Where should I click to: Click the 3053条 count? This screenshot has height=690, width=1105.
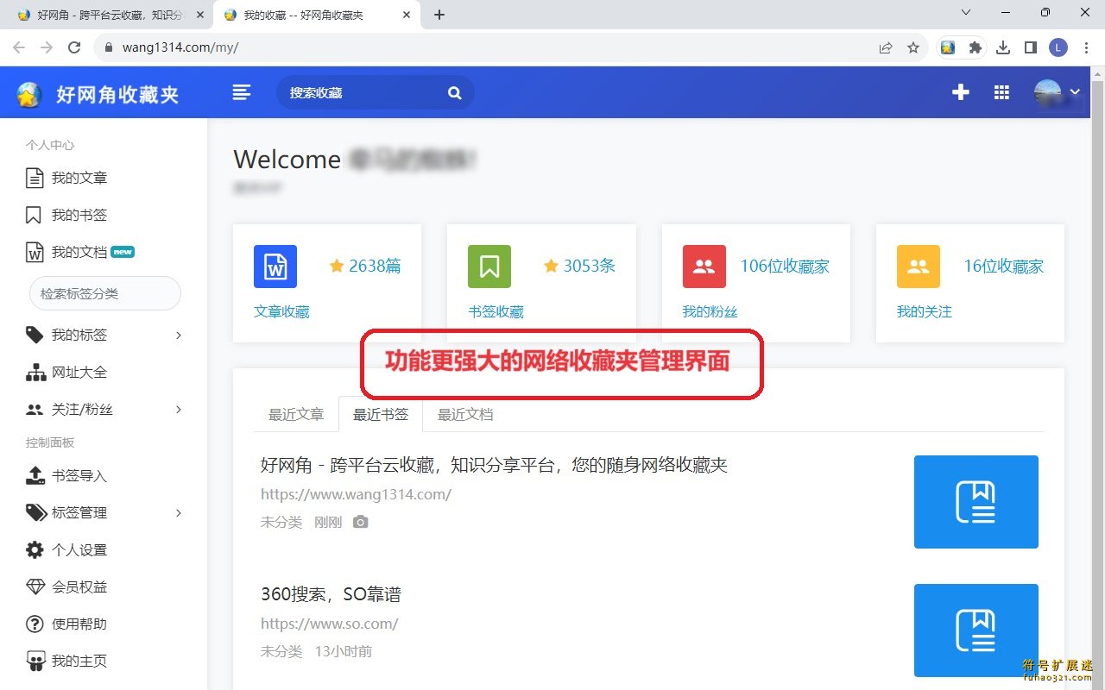tap(589, 266)
